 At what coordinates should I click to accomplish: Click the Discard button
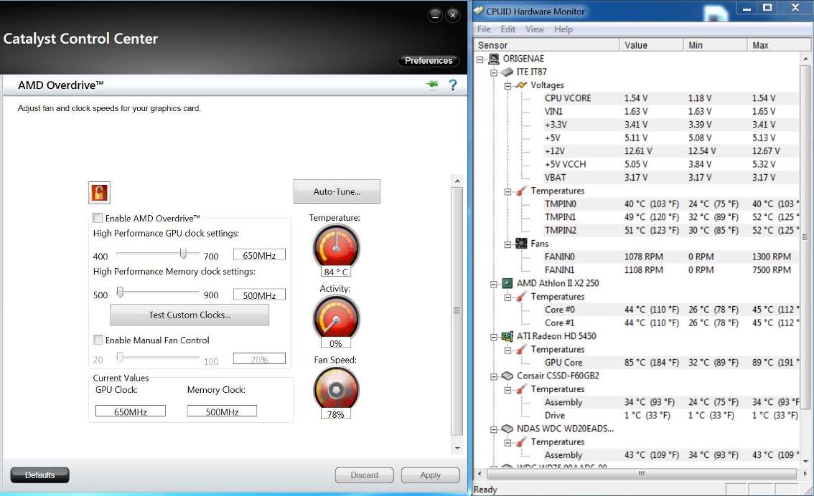point(365,474)
